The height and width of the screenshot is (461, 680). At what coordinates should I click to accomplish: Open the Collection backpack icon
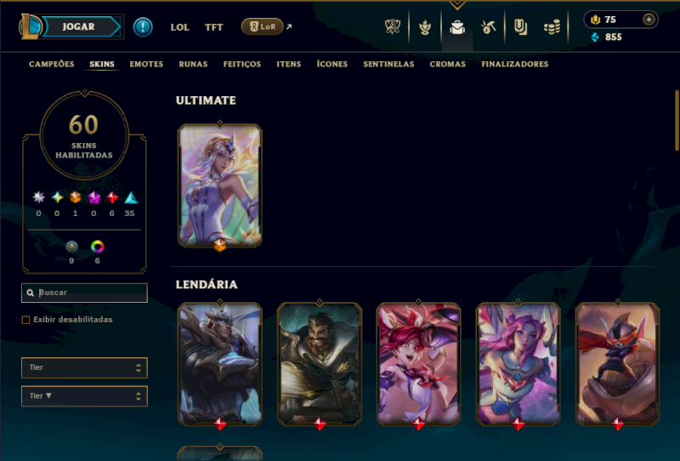457,27
